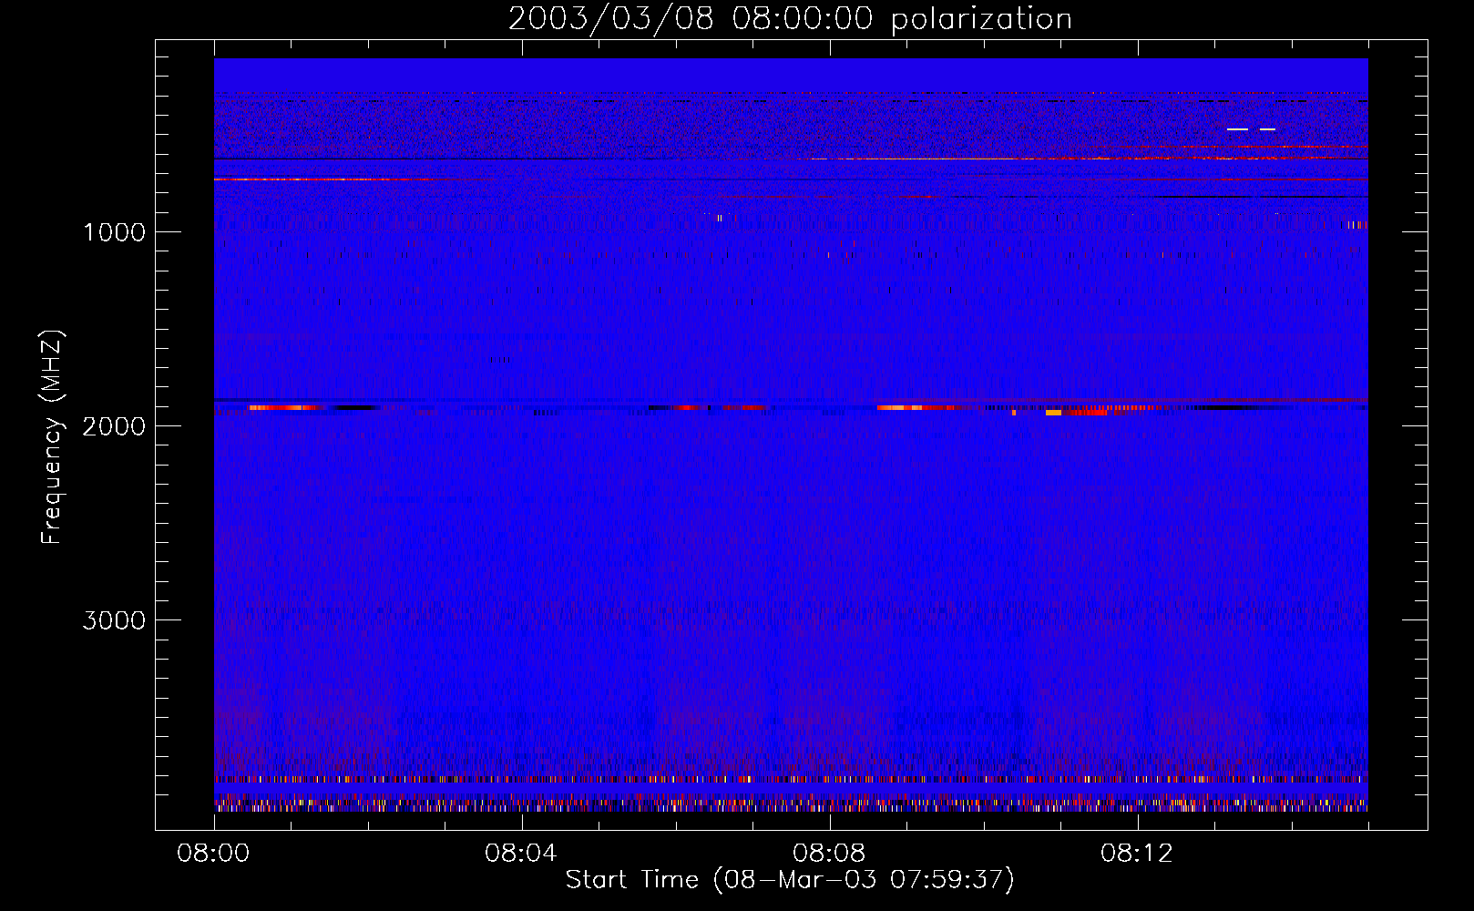Image resolution: width=1474 pixels, height=911 pixels.
Task: Click the 3000 frequency tick label
Action: click(x=114, y=620)
